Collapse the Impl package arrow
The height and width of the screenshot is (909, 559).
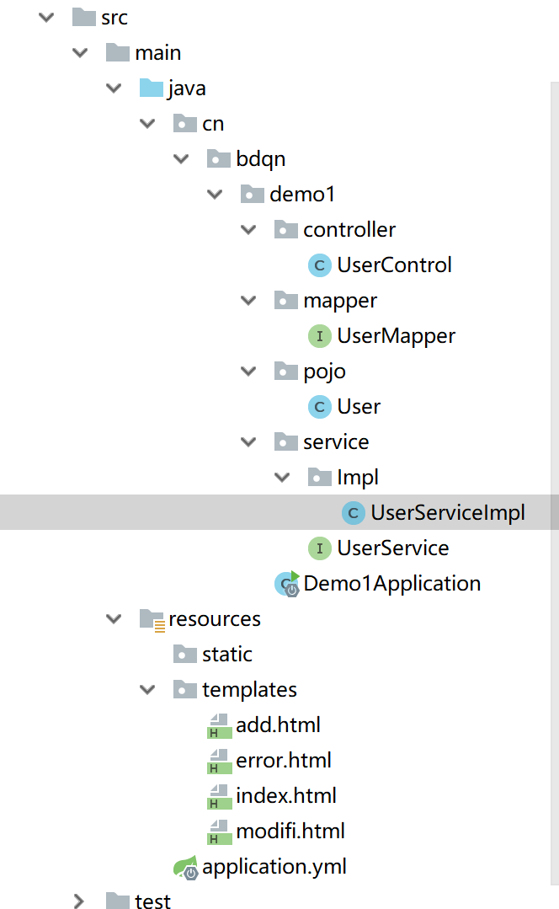[x=282, y=478]
